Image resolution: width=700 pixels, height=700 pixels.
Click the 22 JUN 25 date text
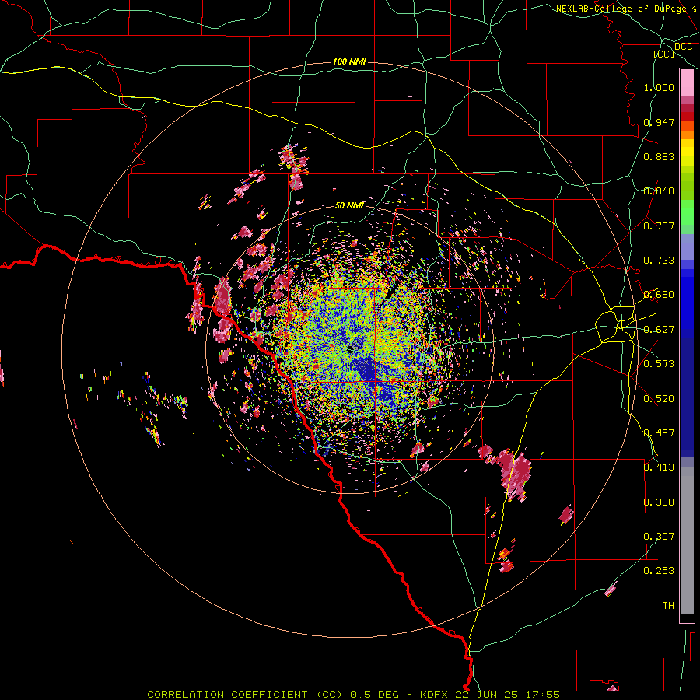[486, 695]
